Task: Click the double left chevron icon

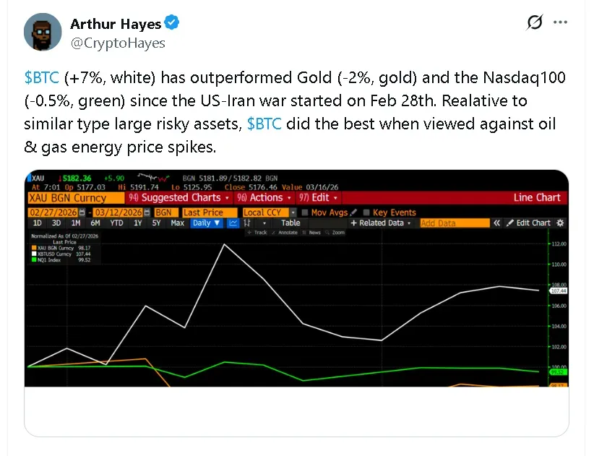Action: click(497, 223)
